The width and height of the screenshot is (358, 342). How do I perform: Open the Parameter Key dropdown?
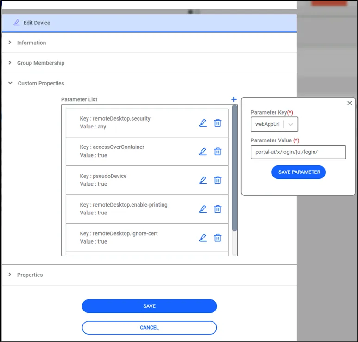pyautogui.click(x=275, y=124)
